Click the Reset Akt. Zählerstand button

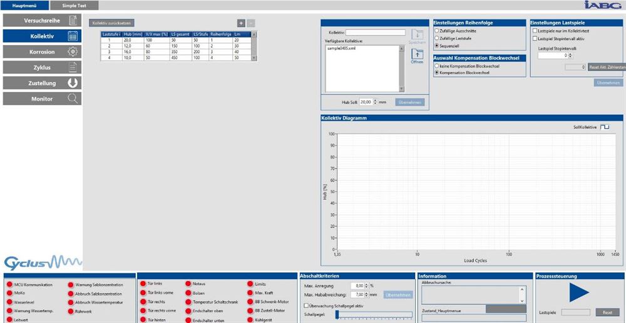tap(605, 67)
